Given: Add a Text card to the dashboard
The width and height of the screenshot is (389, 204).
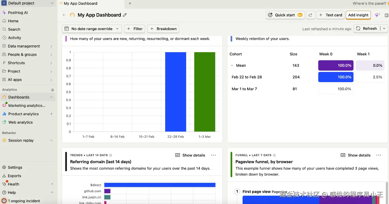Looking at the screenshot, I should 331,15.
